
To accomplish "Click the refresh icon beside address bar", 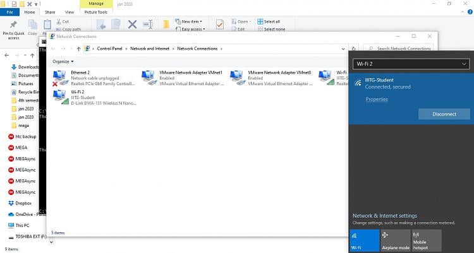I will (353, 49).
